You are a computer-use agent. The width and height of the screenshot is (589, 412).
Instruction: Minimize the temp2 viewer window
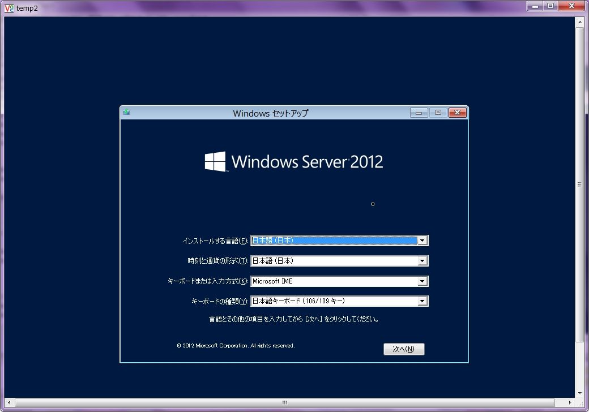coord(535,6)
